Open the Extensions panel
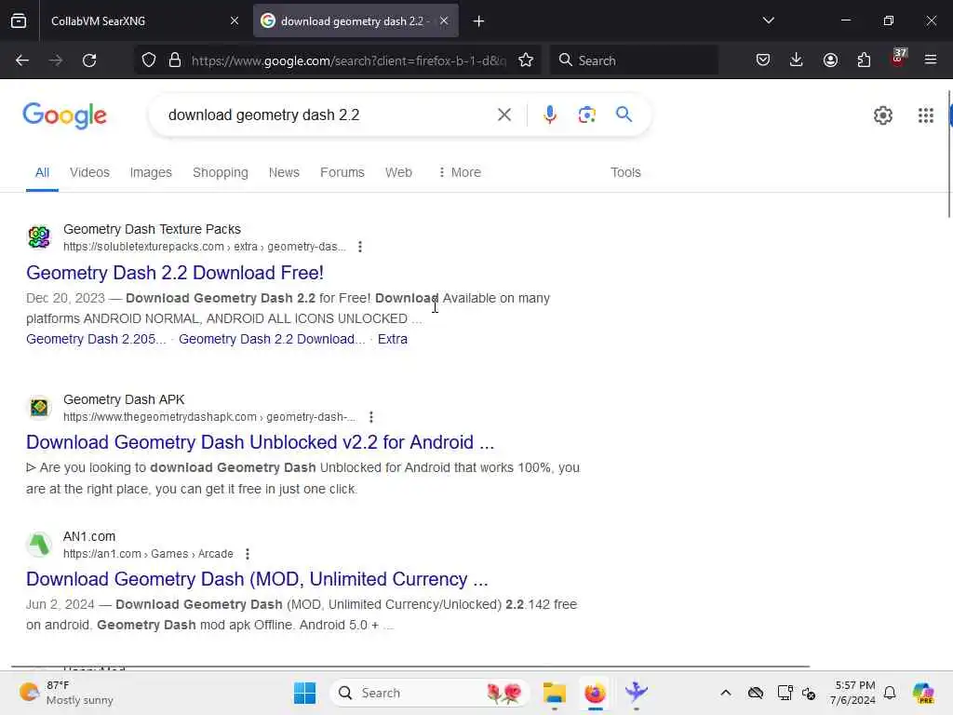The width and height of the screenshot is (953, 715). (x=864, y=61)
